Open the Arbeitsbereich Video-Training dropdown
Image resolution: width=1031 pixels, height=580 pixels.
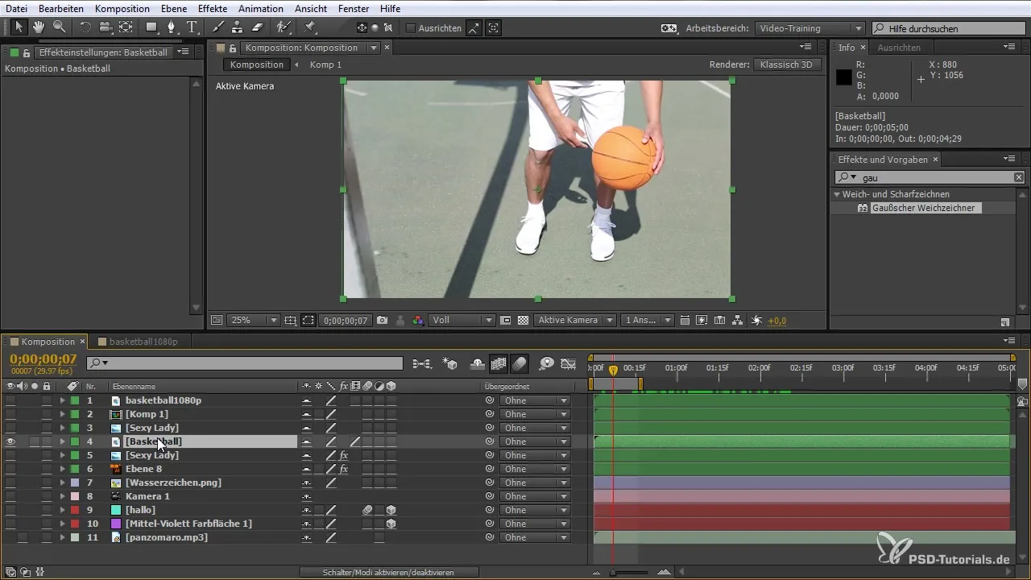pyautogui.click(x=810, y=28)
